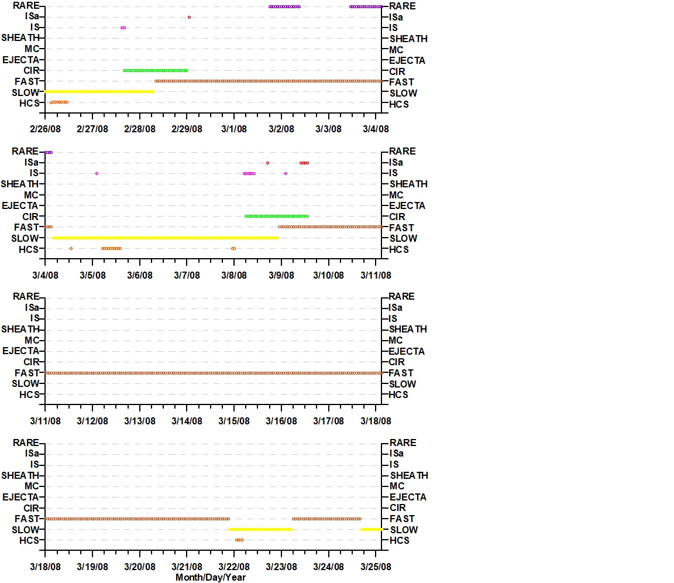Select magenta IS markers near 2/28/08
Viewport: 674px width, 583px height.
[123, 28]
